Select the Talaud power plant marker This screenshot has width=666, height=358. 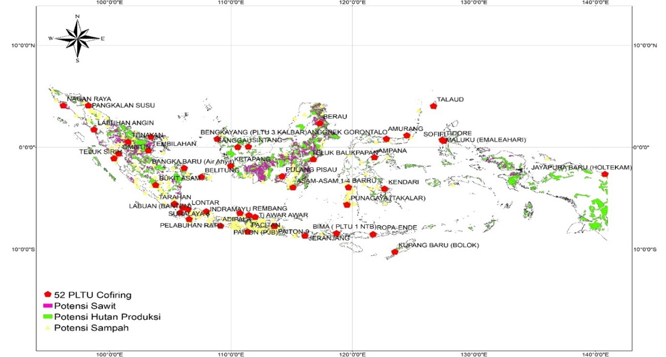pos(433,106)
